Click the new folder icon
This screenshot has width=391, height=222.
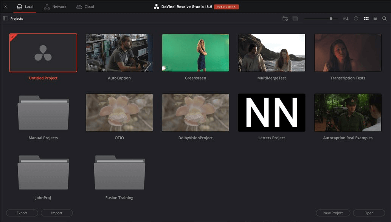tap(285, 18)
